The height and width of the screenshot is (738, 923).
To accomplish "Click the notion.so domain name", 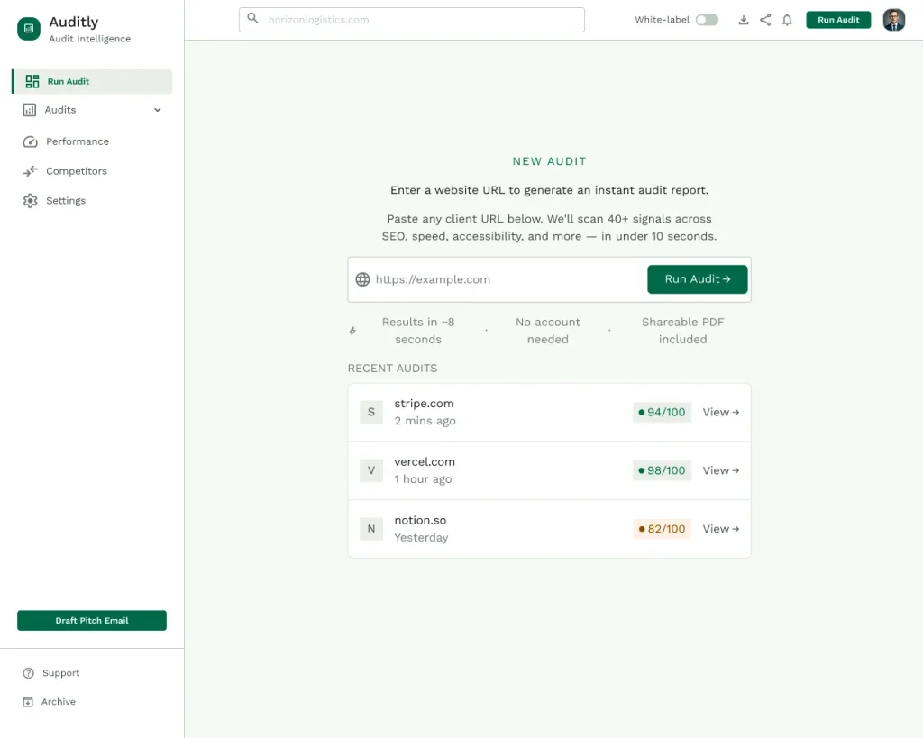I will tap(420, 520).
